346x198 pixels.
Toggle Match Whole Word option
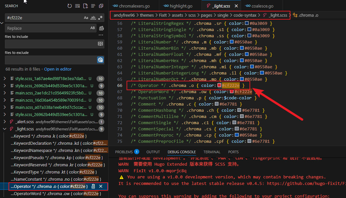93,18
